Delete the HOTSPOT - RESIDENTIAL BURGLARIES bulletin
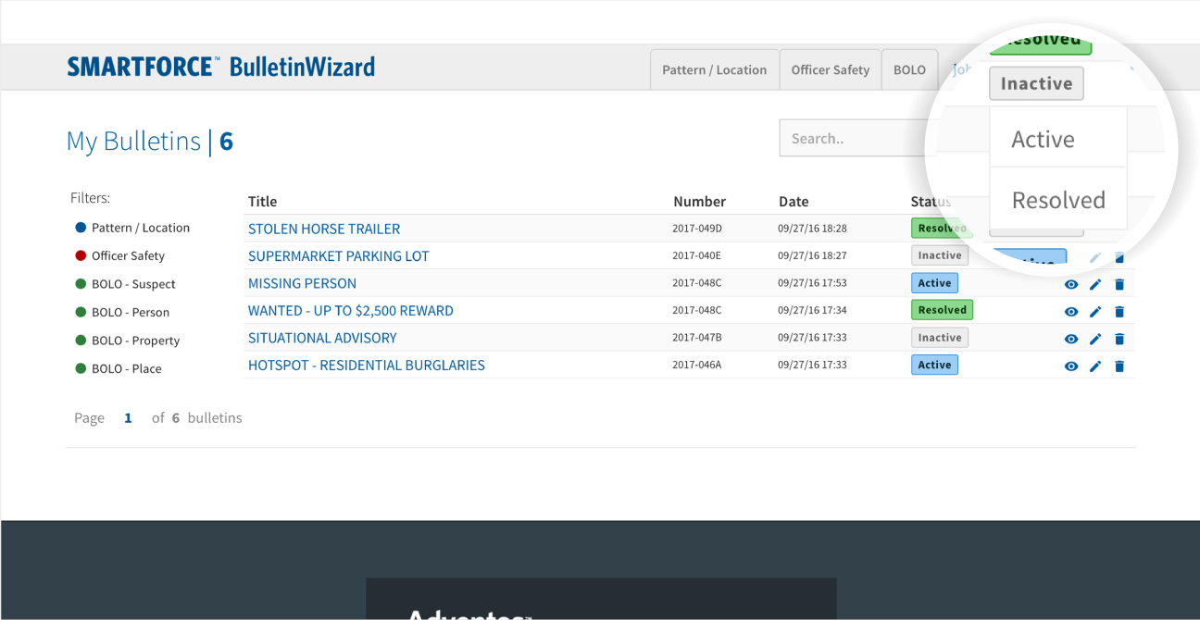Viewport: 1200px width, 620px height. [x=1119, y=366]
